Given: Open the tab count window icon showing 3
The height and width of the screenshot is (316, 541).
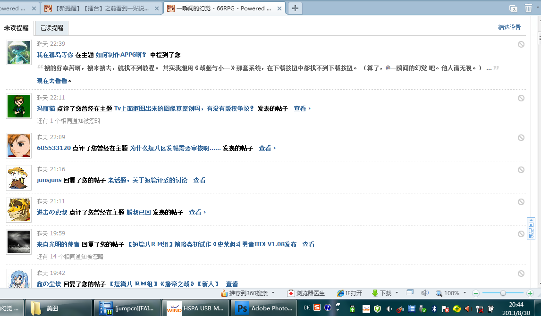Looking at the screenshot, I should (x=513, y=8).
